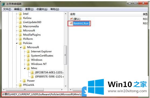This screenshot has width=150, height=98.
Task: Expand the Piriform key arrow
Action: pyautogui.click(x=17, y=39)
